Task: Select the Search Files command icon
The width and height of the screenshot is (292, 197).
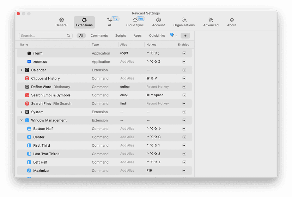Action: pos(27,104)
